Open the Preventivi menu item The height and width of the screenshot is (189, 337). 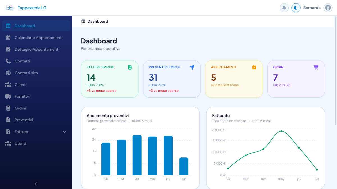(x=36, y=120)
